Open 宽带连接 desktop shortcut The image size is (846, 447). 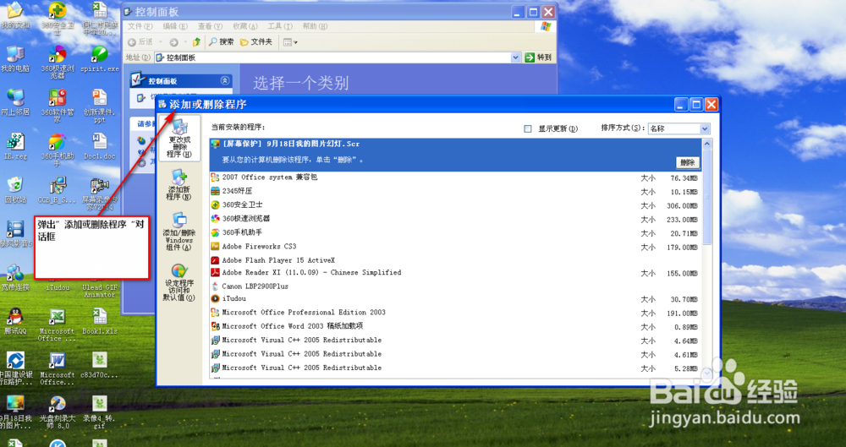[x=15, y=278]
